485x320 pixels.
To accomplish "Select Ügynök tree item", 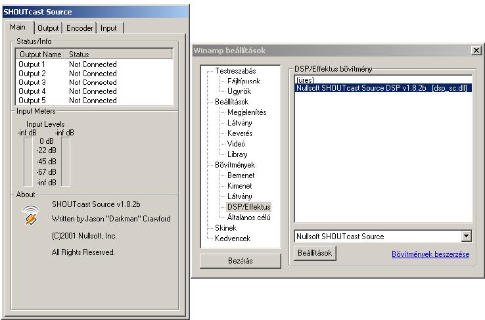I will (x=239, y=91).
